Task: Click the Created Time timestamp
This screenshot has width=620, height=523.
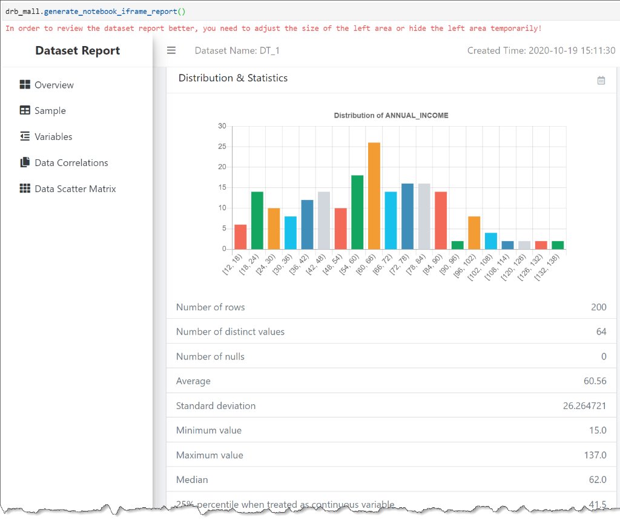Action: [541, 51]
